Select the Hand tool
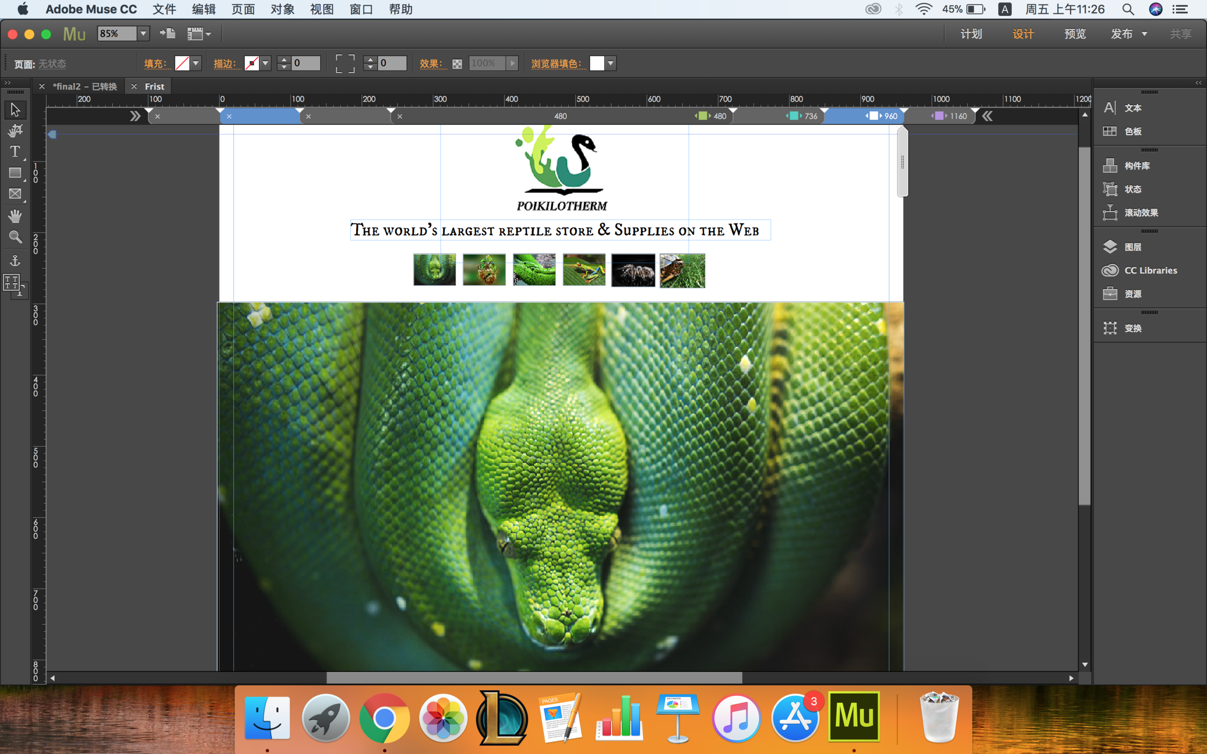The image size is (1207, 754). click(x=15, y=216)
